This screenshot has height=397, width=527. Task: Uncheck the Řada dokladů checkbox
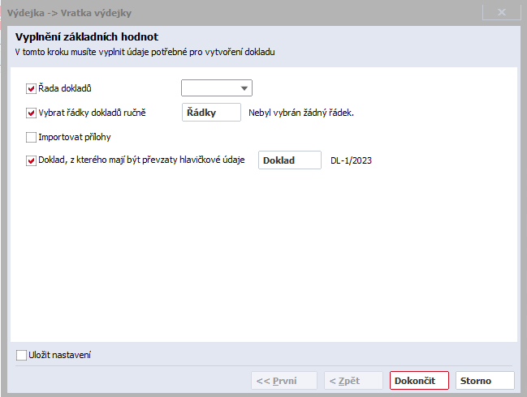pyautogui.click(x=31, y=88)
